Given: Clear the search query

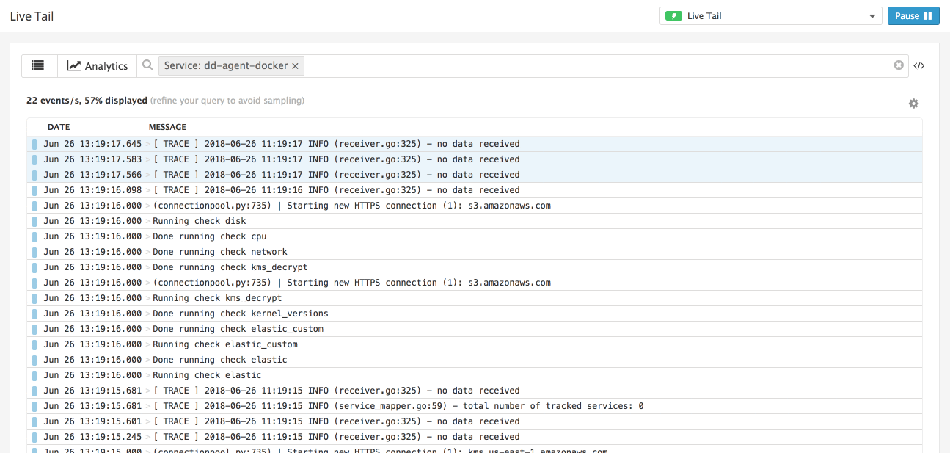Looking at the screenshot, I should [x=899, y=65].
